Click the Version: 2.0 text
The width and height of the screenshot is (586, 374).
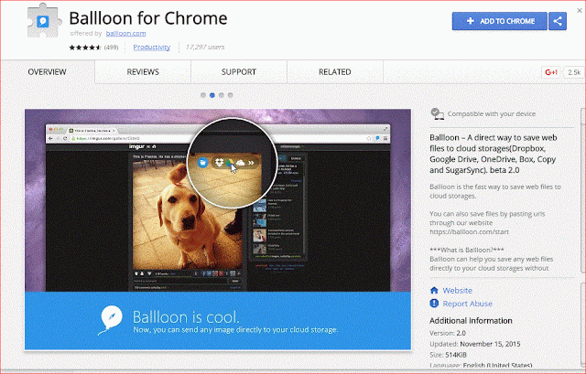(x=448, y=333)
